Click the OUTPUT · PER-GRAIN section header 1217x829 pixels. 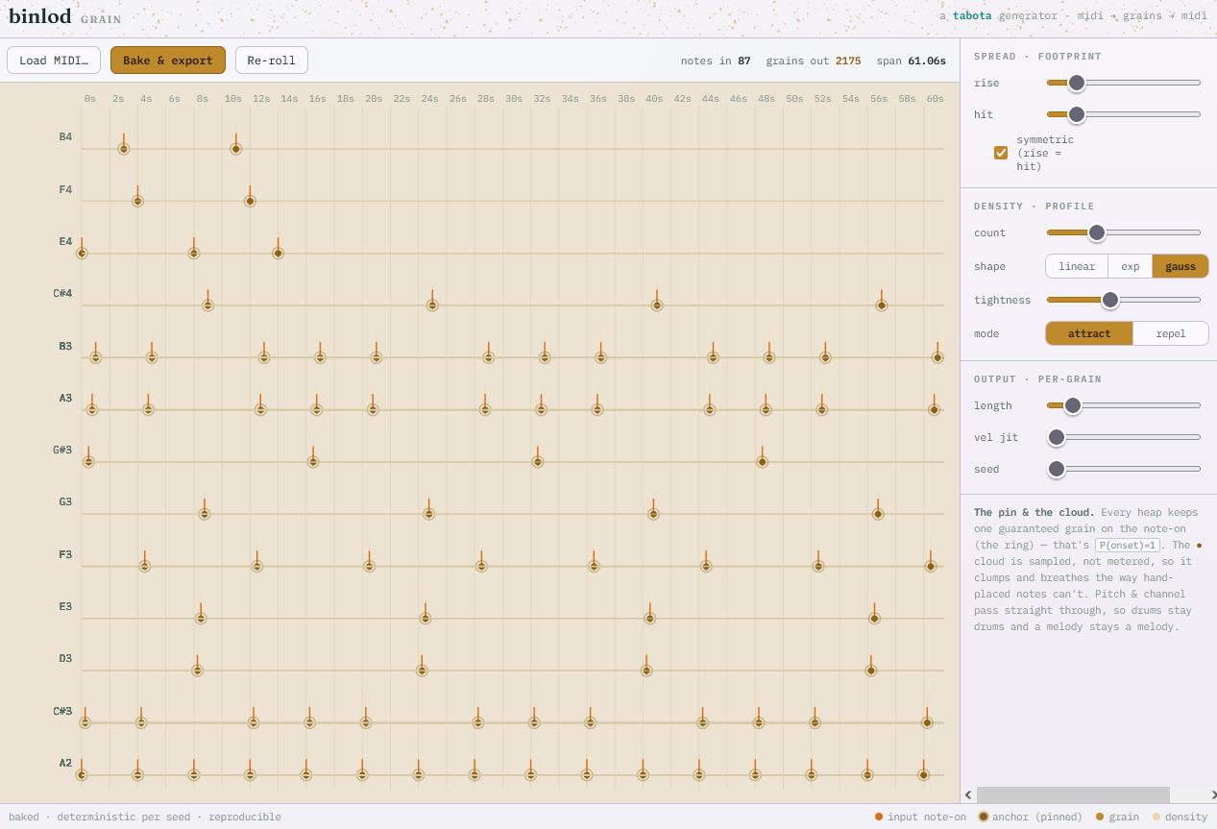1037,378
